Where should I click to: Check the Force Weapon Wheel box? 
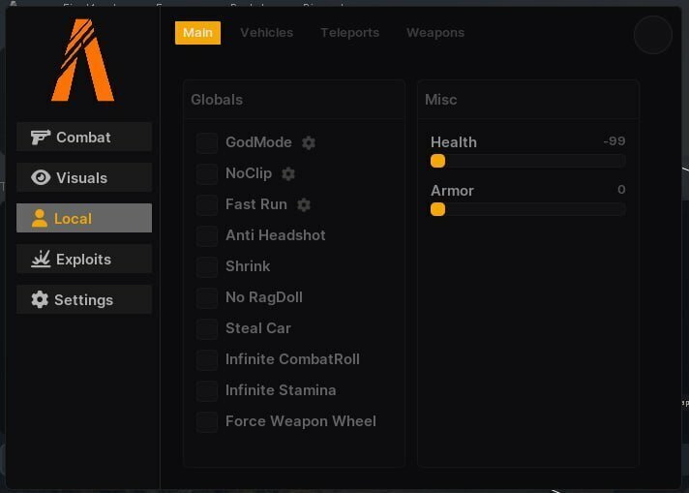tap(206, 421)
